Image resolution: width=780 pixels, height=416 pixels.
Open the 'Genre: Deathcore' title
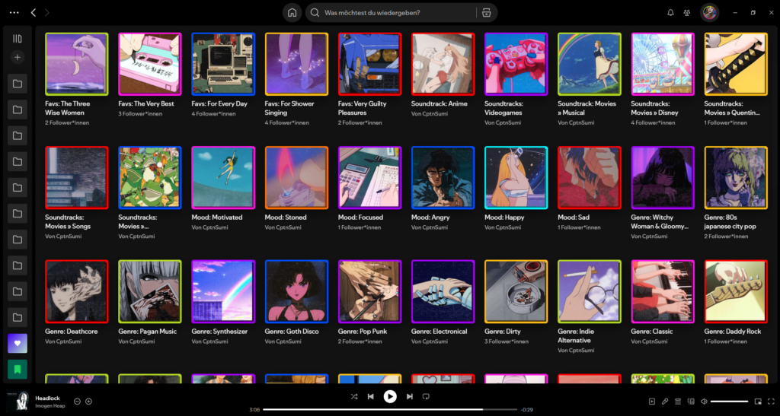click(71, 331)
